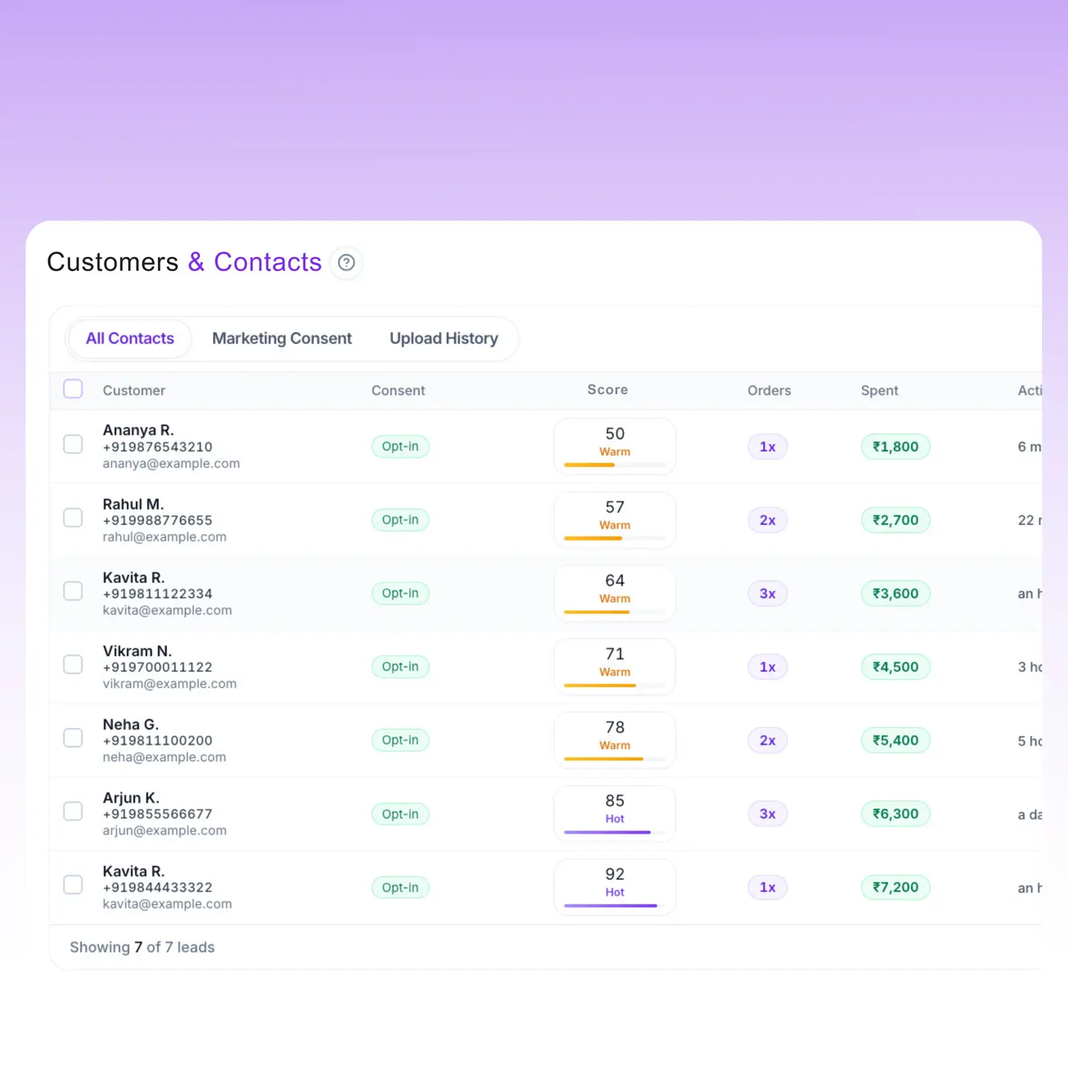1068x1068 pixels.
Task: Select the checkbox for Ananya R.
Action: coord(73,444)
